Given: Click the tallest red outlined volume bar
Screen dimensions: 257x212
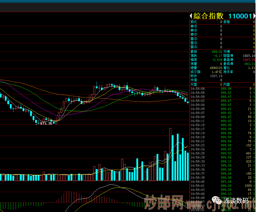Looking at the screenshot, I should coord(170,154).
